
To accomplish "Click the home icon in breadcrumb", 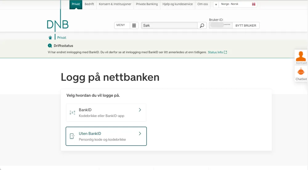I will pos(50,38).
